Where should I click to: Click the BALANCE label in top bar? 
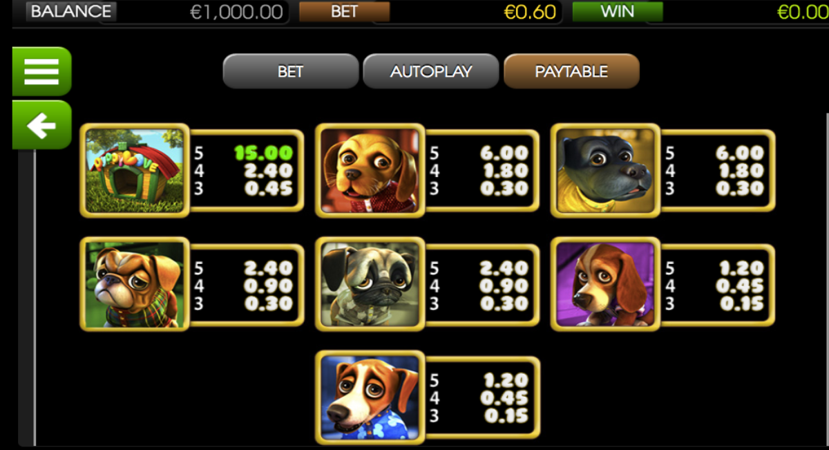71,12
